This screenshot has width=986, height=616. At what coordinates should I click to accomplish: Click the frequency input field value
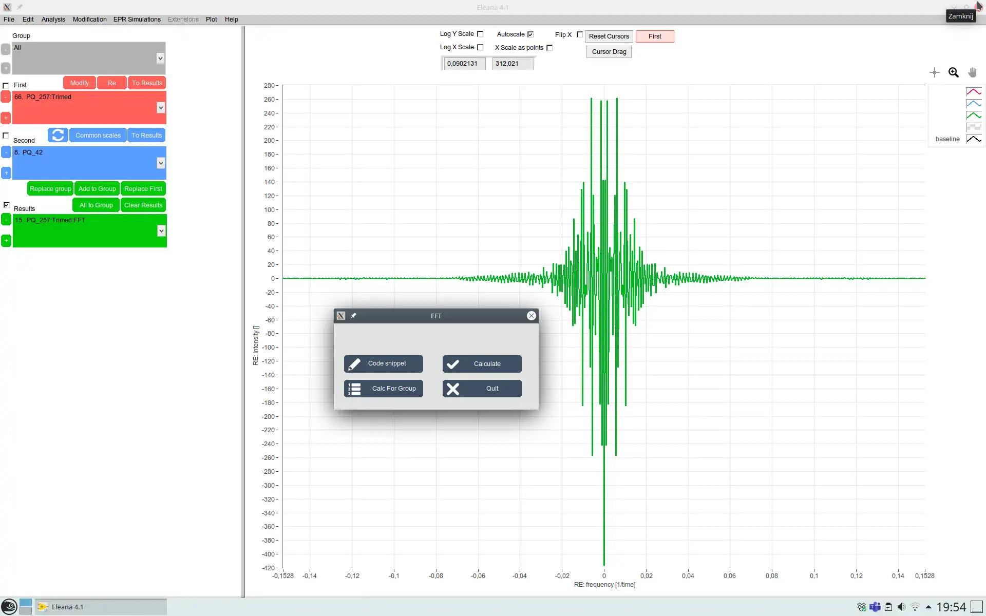click(462, 63)
